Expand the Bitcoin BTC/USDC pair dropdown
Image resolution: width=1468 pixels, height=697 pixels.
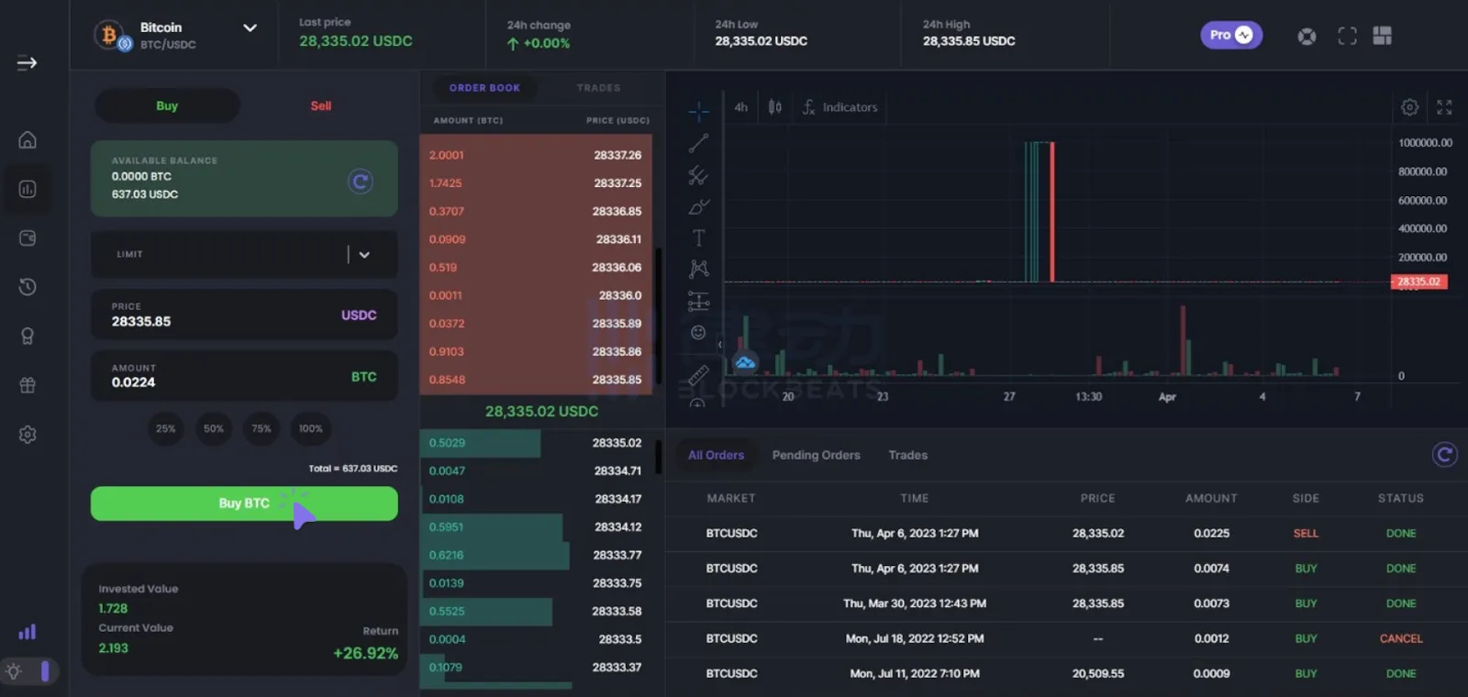249,28
